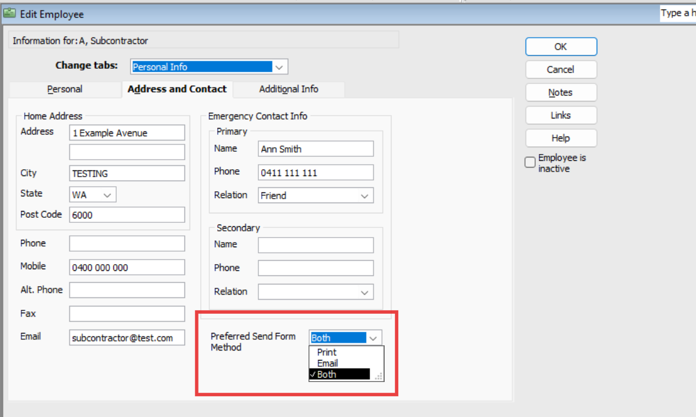Click the Email field with subcontractor@test.com
Viewport: 696px width, 417px height.
[127, 337]
